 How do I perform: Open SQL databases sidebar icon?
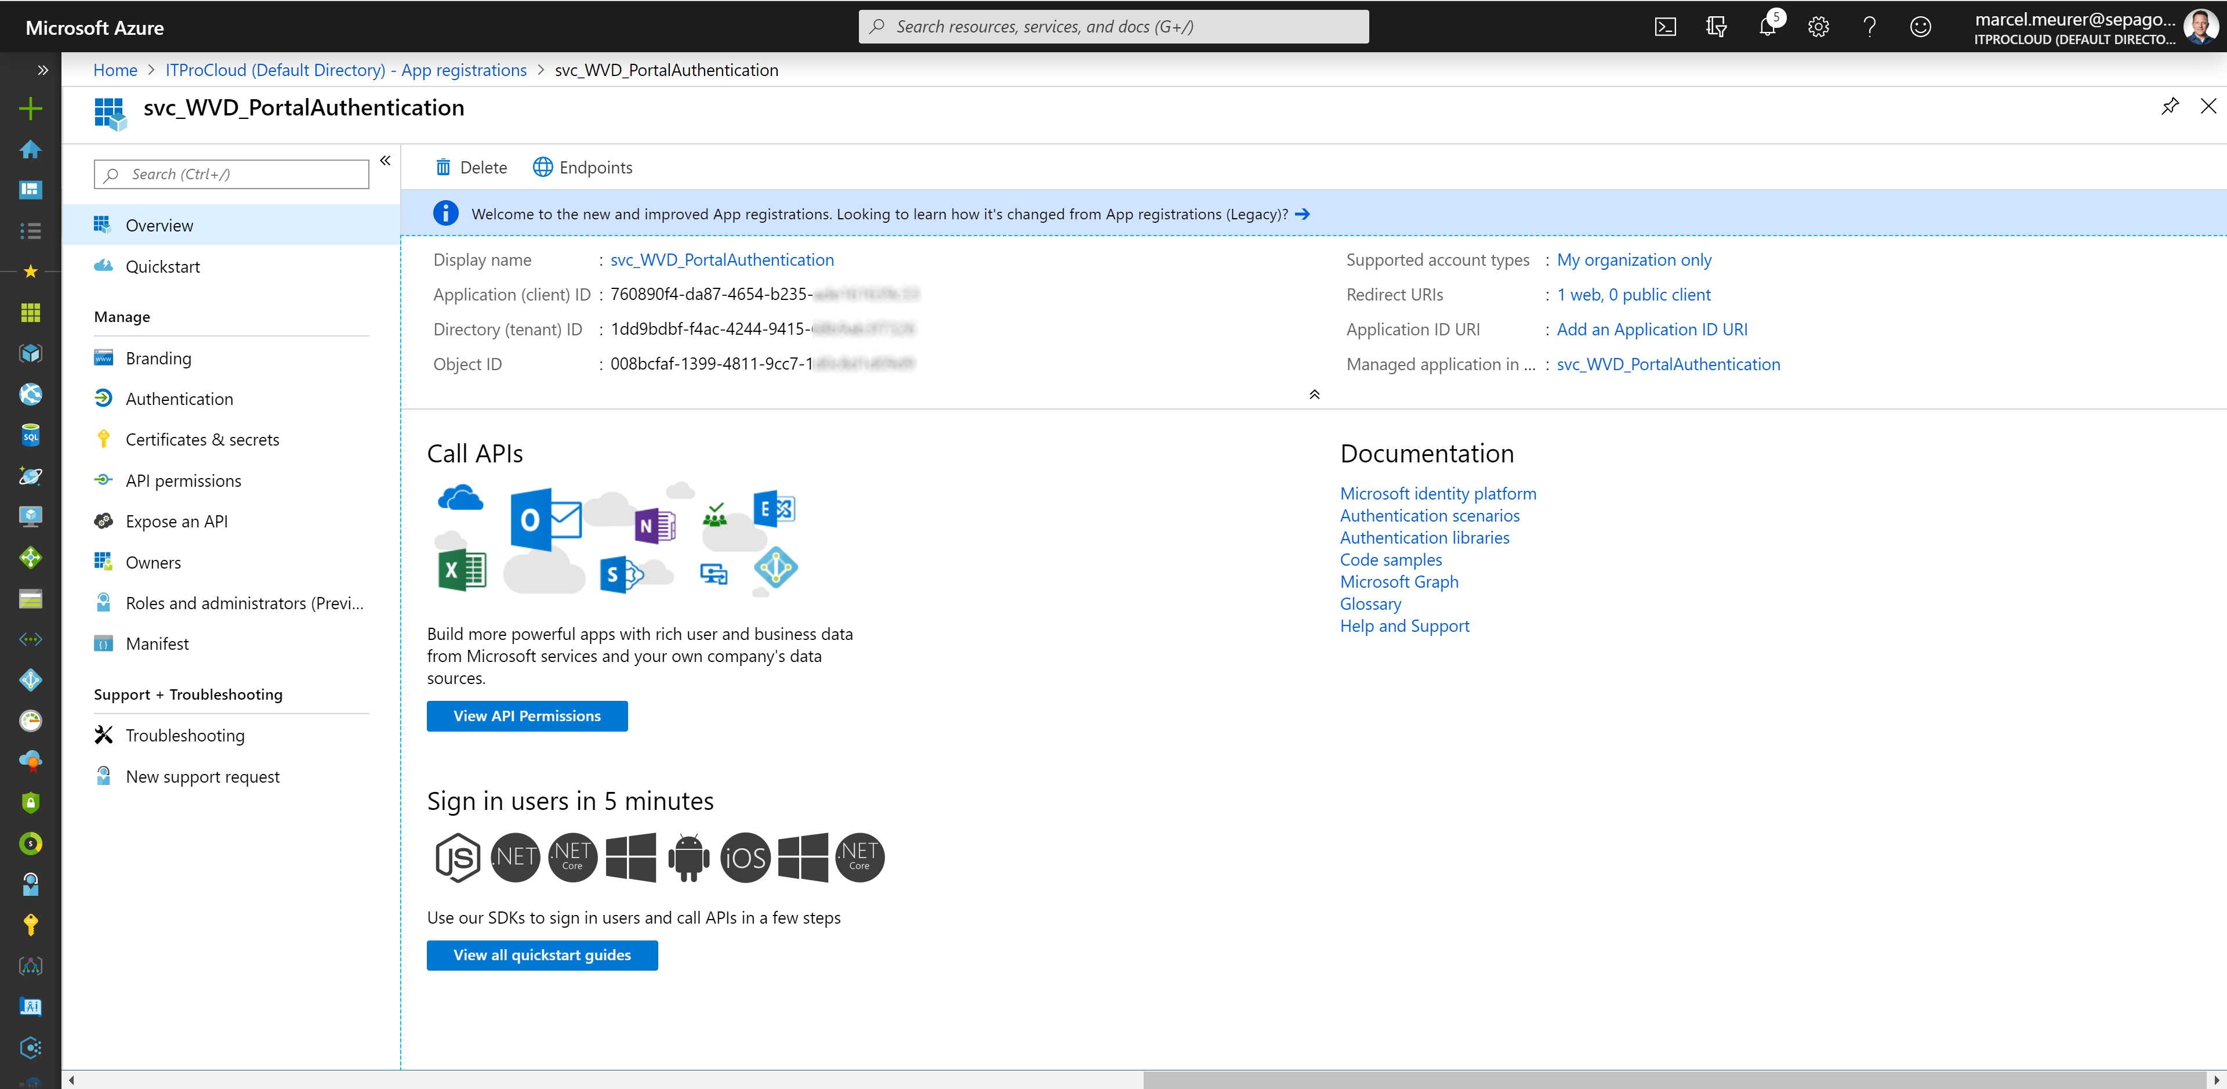pyautogui.click(x=30, y=435)
